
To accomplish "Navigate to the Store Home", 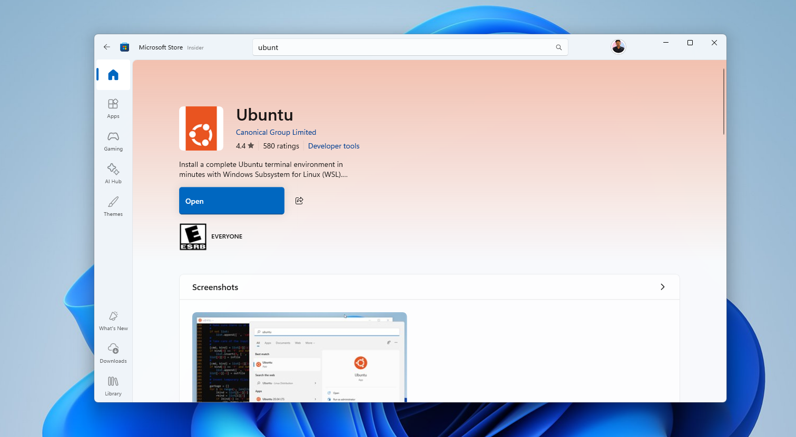I will pos(113,75).
